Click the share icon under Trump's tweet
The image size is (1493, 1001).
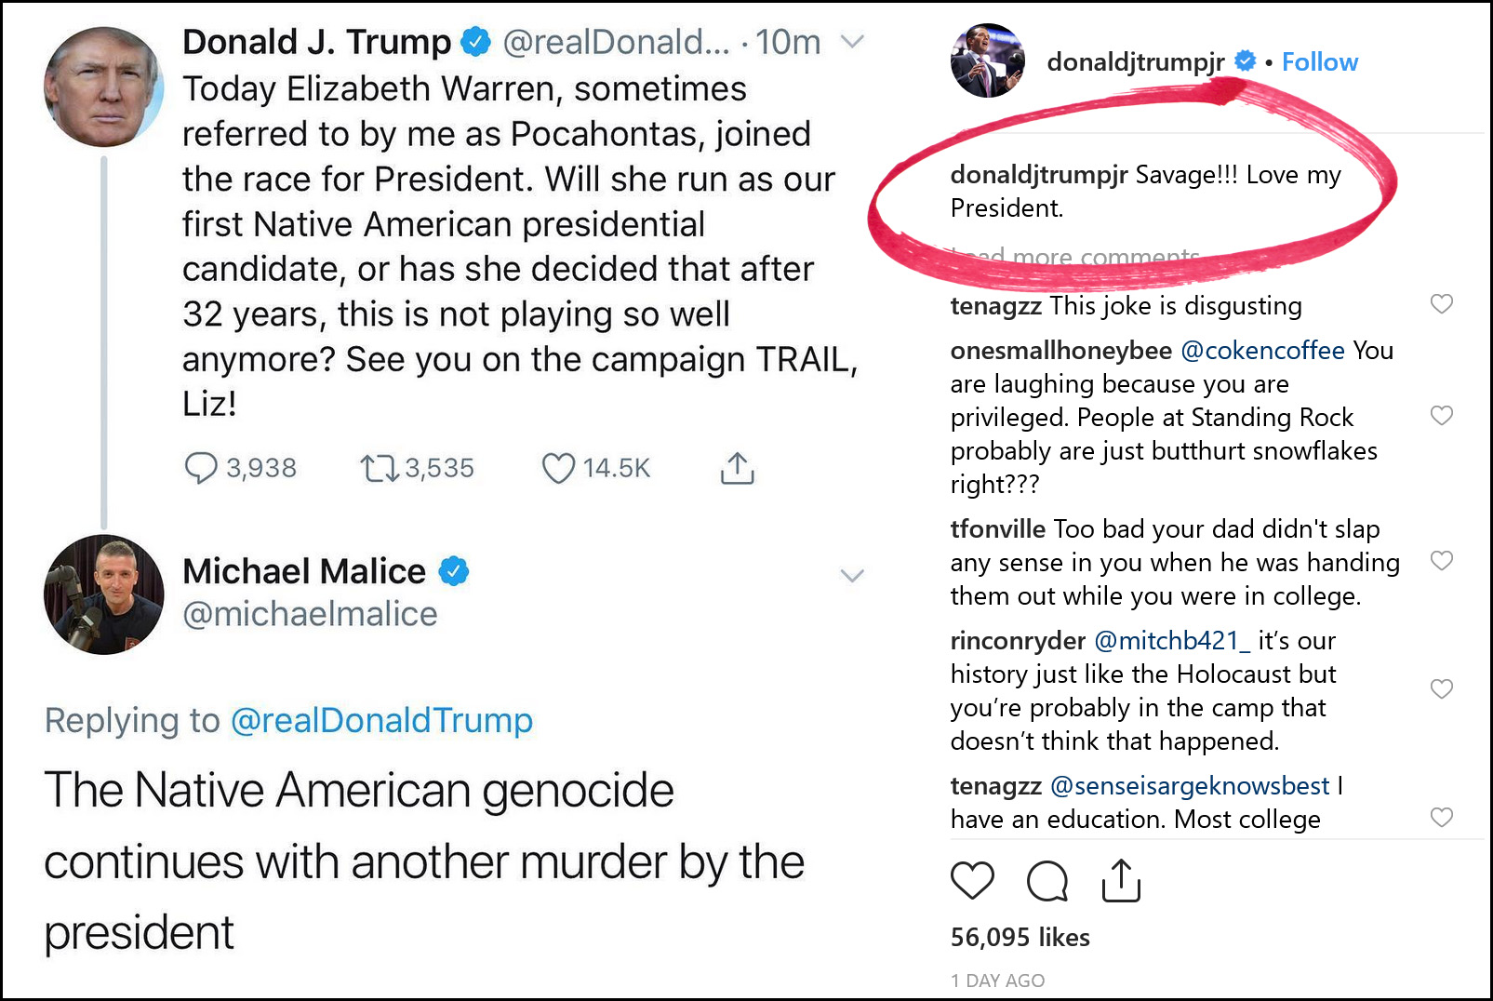tap(737, 467)
